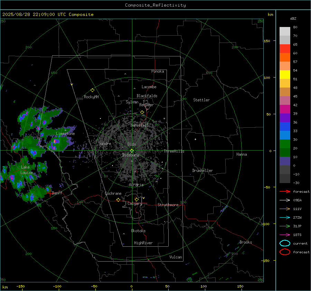
Task: Click the 150 tick on right axis
Action: tap(267, 41)
